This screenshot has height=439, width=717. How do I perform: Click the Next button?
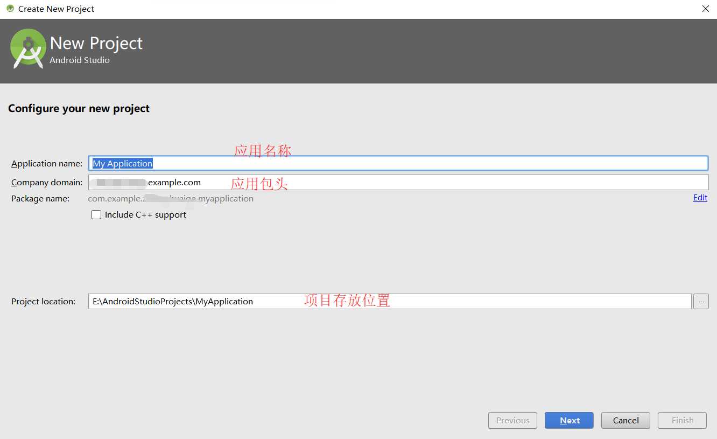(x=569, y=420)
